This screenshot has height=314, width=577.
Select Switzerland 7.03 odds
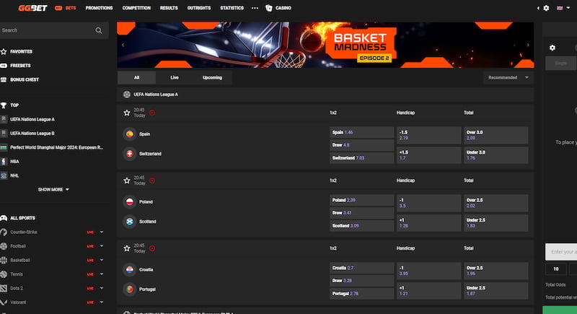coord(361,158)
